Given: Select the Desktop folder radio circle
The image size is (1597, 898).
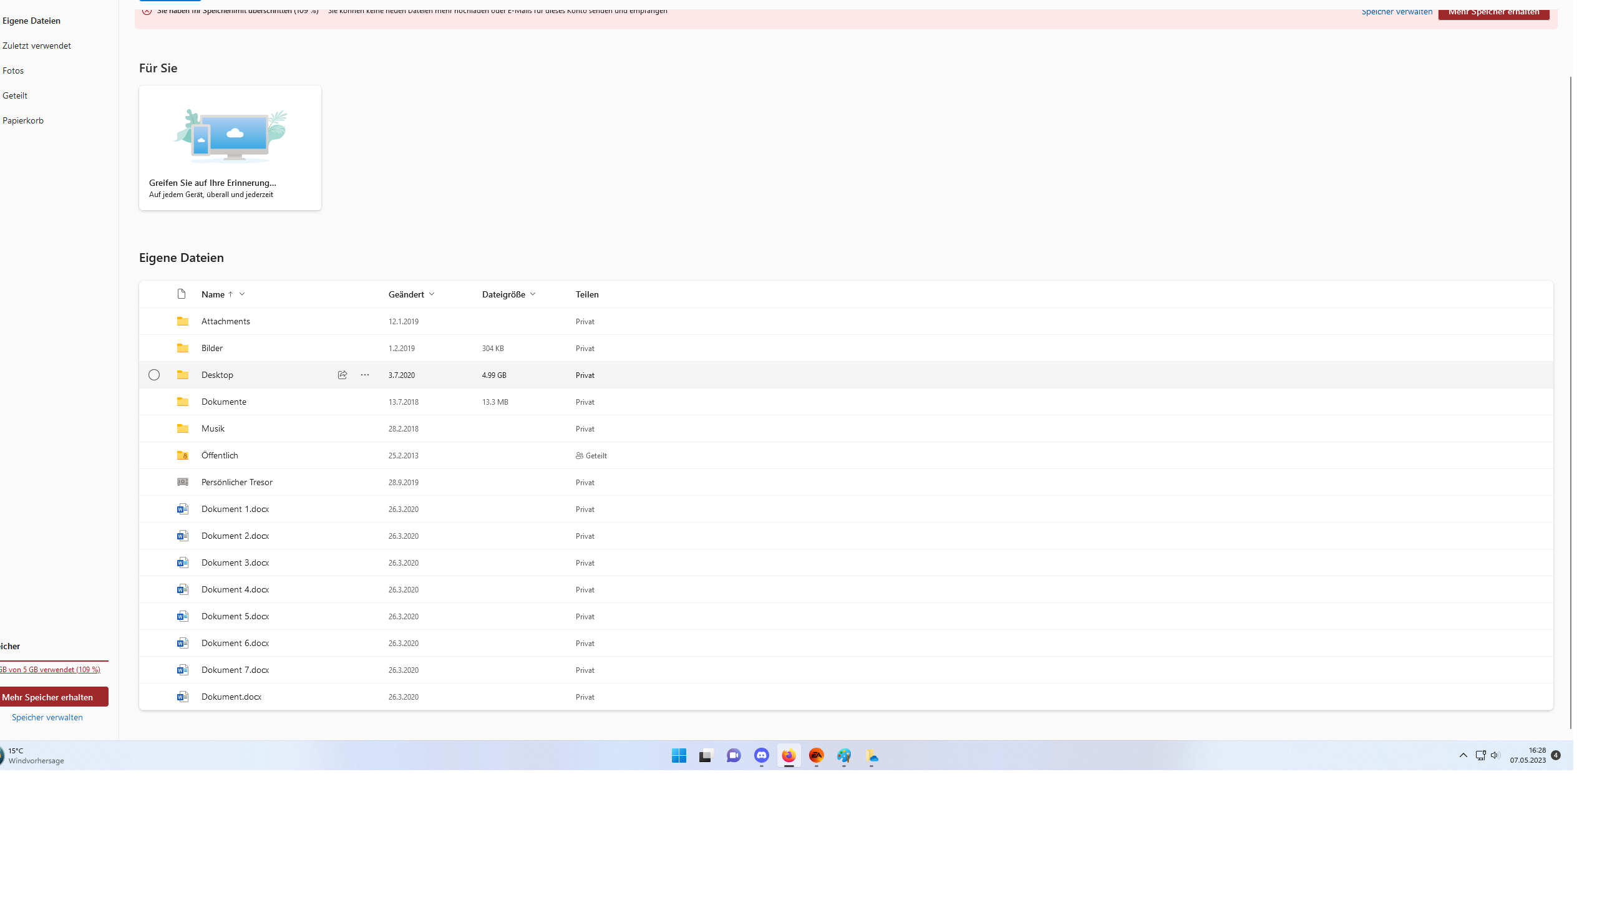Looking at the screenshot, I should click(x=154, y=375).
